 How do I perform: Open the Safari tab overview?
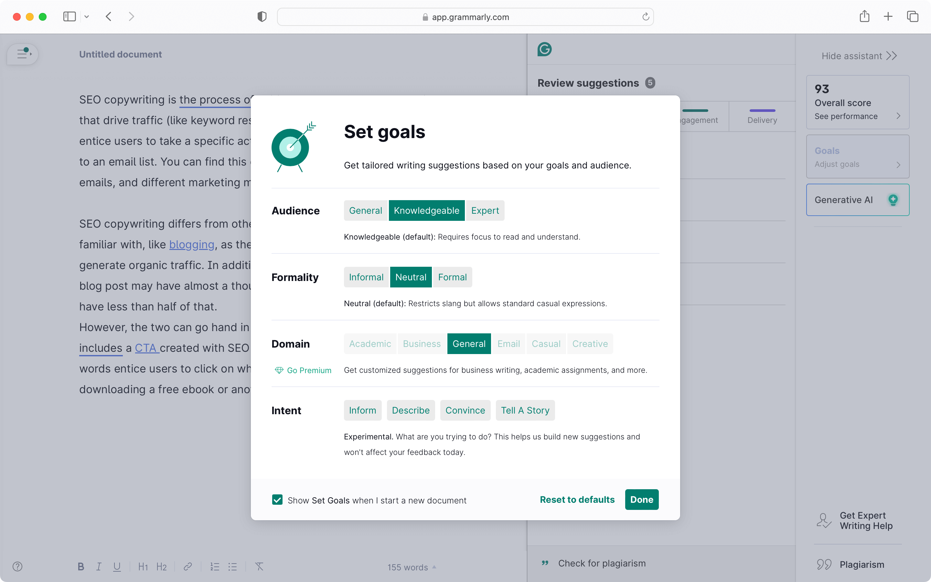click(913, 16)
